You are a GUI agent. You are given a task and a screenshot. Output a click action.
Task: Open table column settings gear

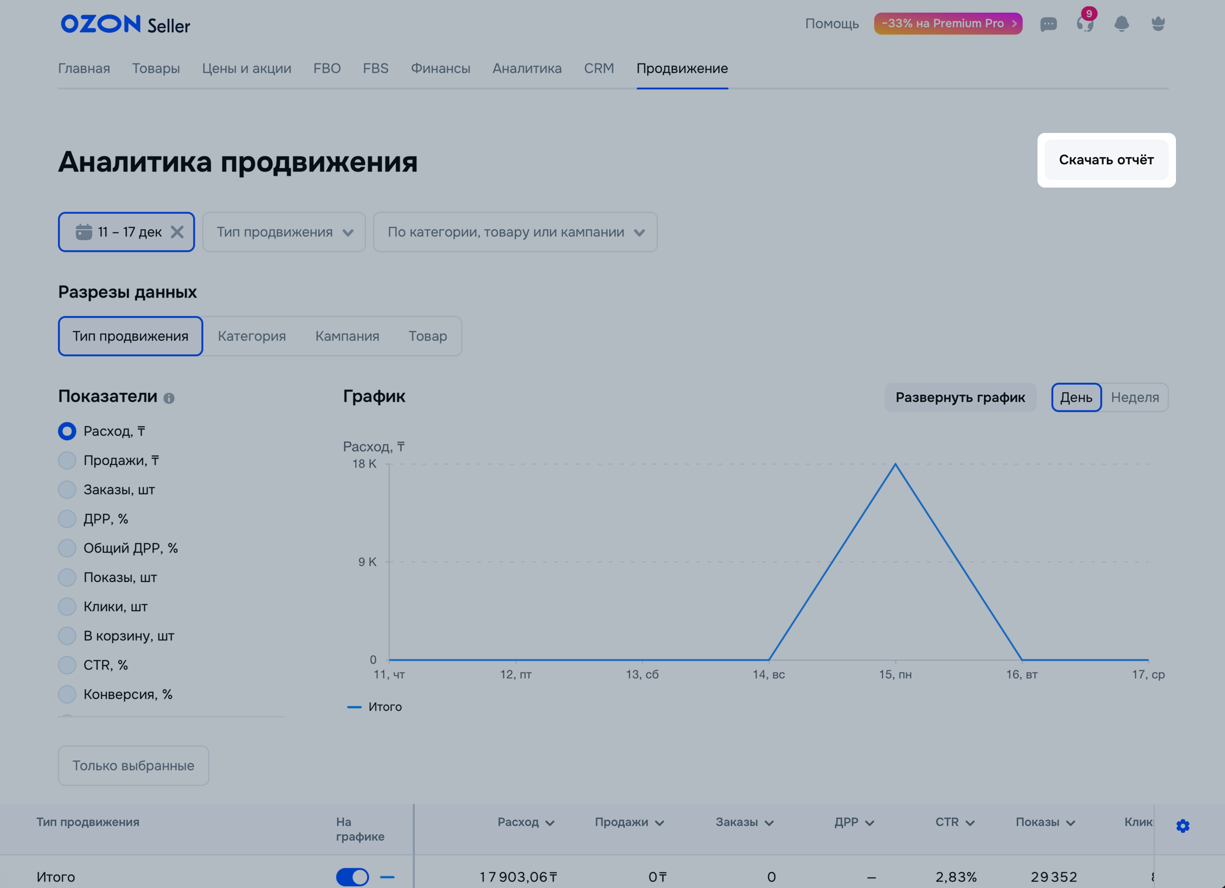tap(1182, 826)
